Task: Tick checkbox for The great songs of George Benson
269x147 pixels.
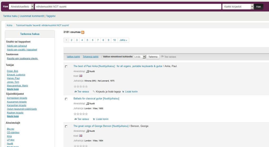Action: [x=66, y=127]
